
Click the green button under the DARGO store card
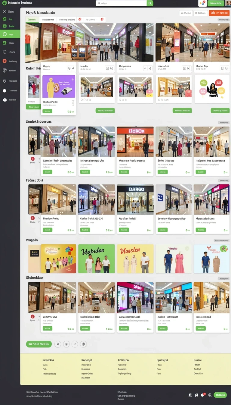coord(124,230)
